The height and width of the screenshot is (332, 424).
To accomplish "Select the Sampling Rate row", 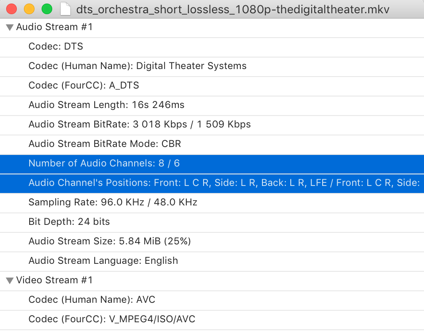I will (212, 202).
